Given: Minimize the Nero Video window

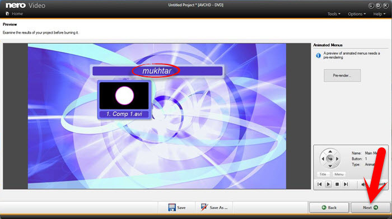Looking at the screenshot, I should click(x=371, y=6).
